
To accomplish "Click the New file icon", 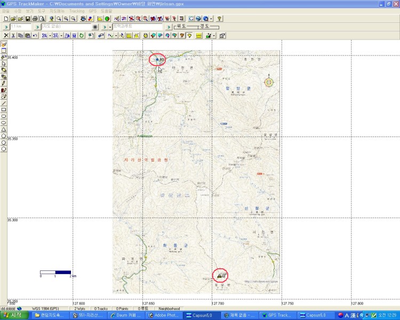I will (x=6, y=19).
